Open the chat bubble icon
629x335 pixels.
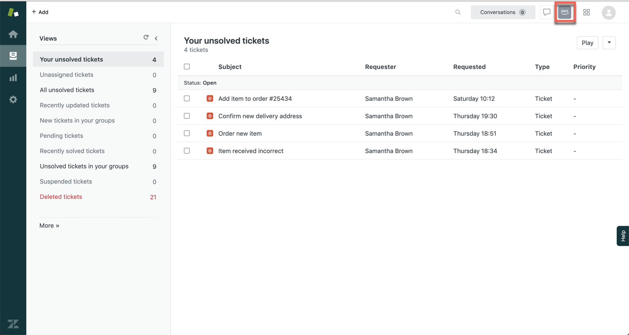[546, 12]
